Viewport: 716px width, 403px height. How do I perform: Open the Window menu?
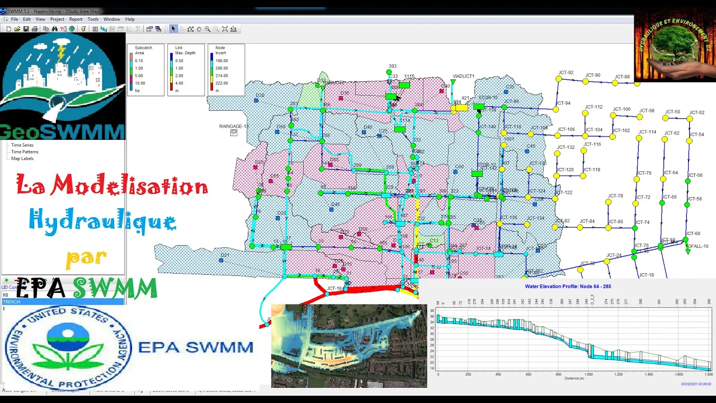112,19
